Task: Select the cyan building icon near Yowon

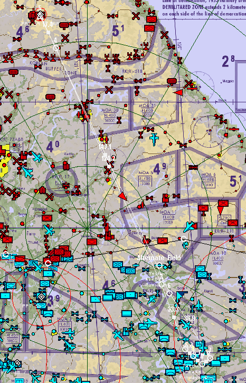Action: pyautogui.click(x=126, y=332)
